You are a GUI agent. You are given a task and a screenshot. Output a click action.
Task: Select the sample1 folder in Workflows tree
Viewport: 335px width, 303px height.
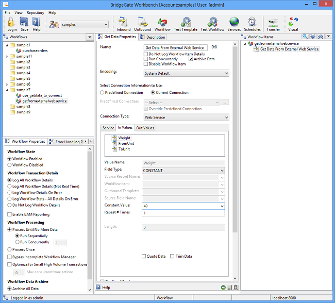point(23,45)
